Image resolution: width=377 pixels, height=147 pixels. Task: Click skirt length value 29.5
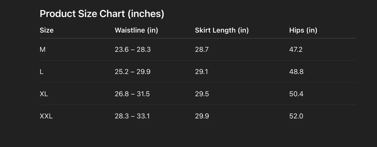[x=202, y=94]
